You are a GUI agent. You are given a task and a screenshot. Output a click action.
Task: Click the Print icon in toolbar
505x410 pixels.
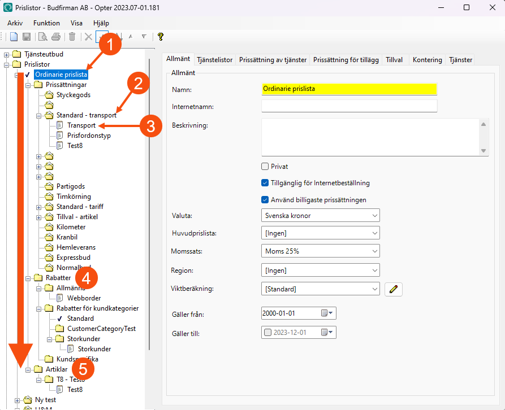pyautogui.click(x=56, y=37)
